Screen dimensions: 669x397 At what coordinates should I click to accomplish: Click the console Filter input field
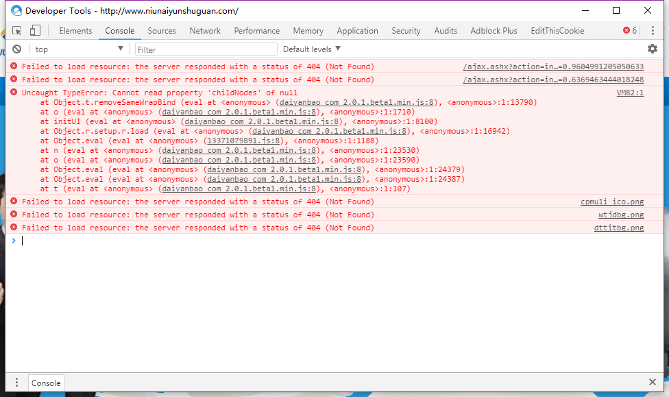pos(206,49)
